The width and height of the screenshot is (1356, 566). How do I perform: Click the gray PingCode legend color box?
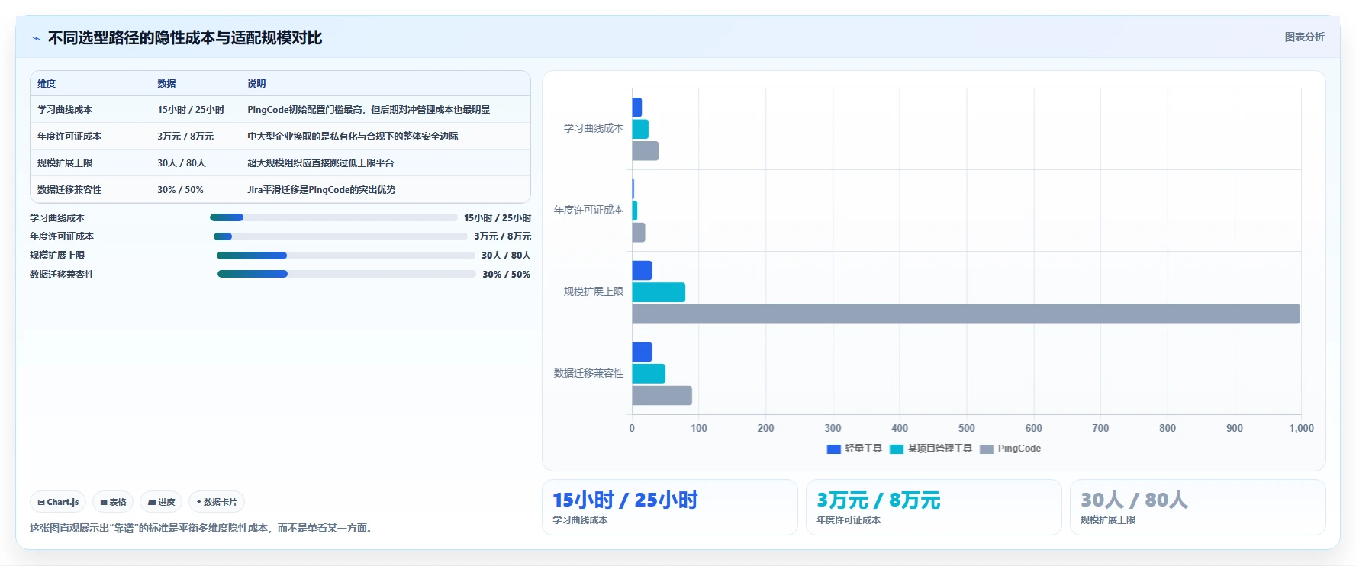click(987, 449)
